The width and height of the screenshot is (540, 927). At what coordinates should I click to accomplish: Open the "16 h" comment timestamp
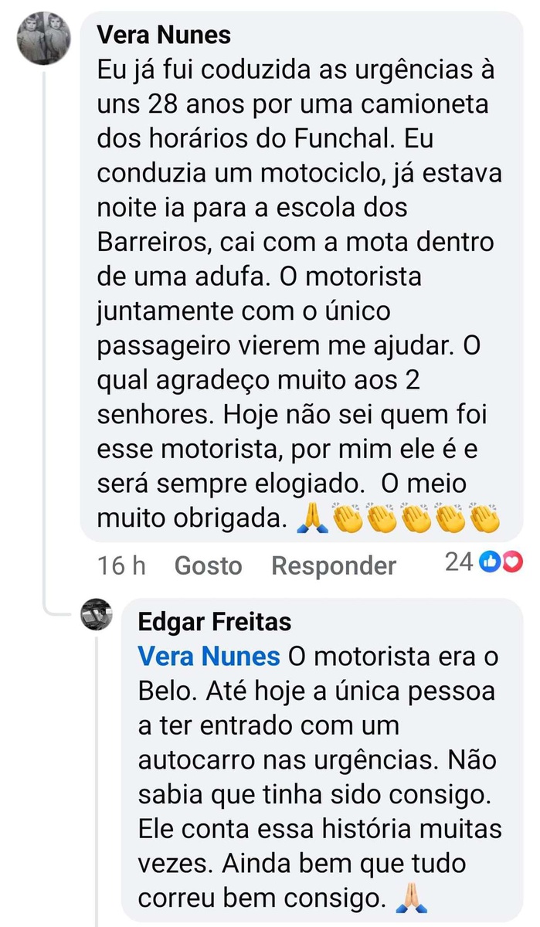tap(121, 565)
